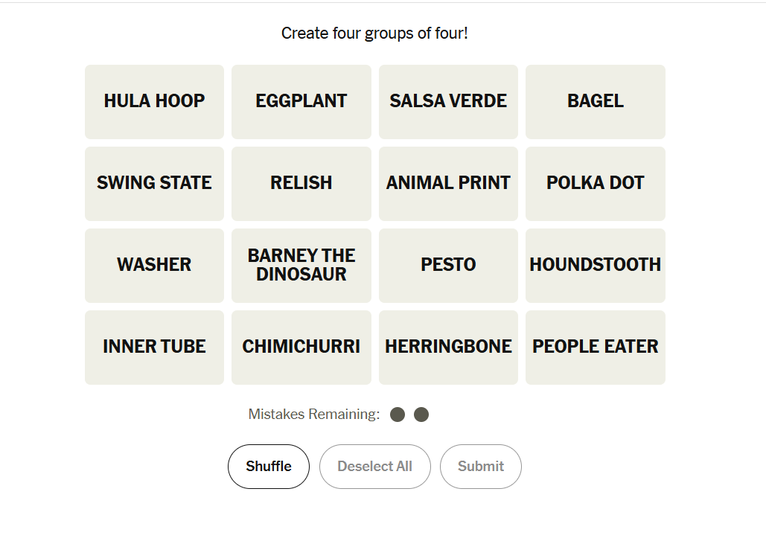Pick the INNER TUBE tile
Screen dimensions: 766x547
coord(154,347)
